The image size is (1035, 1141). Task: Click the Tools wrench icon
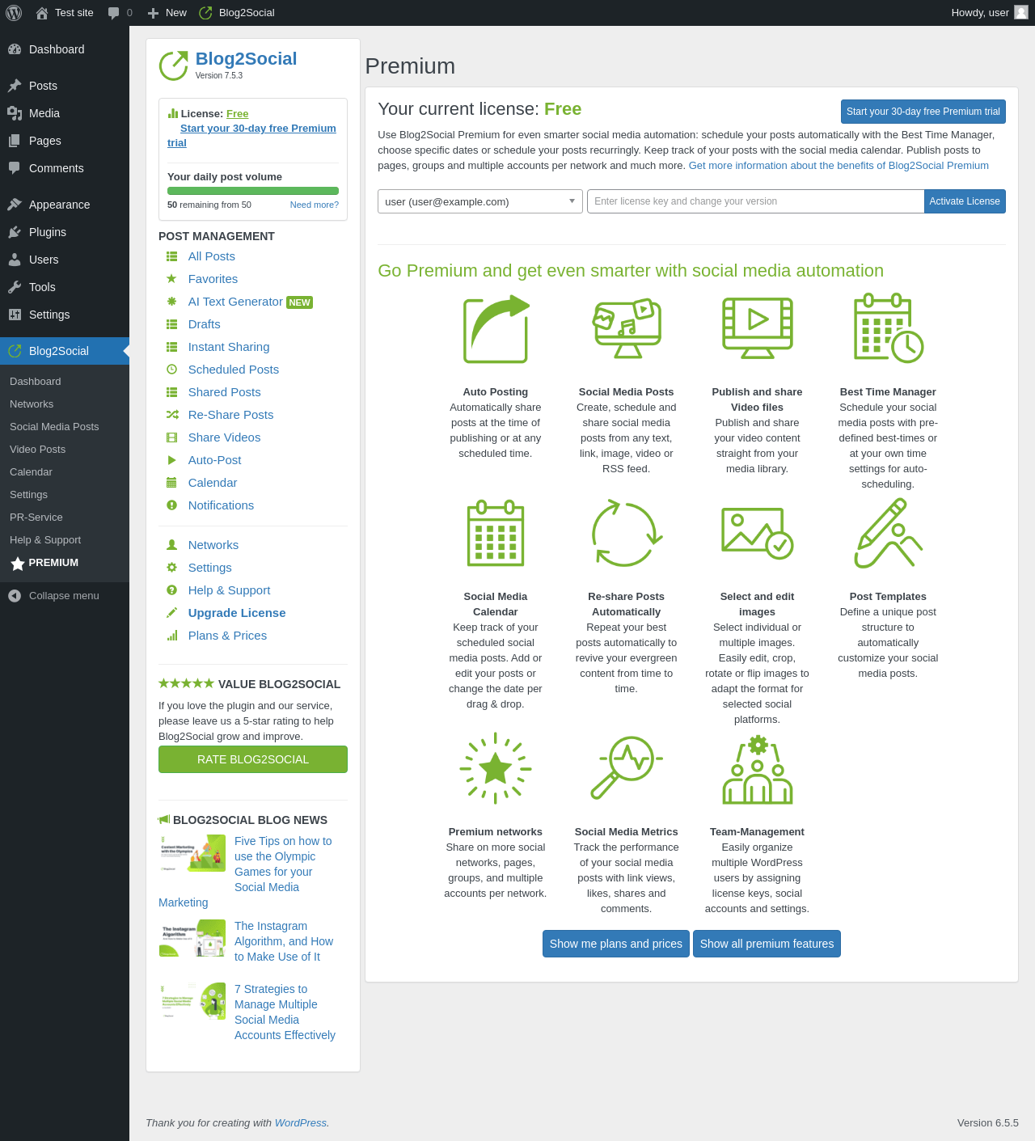(x=15, y=287)
